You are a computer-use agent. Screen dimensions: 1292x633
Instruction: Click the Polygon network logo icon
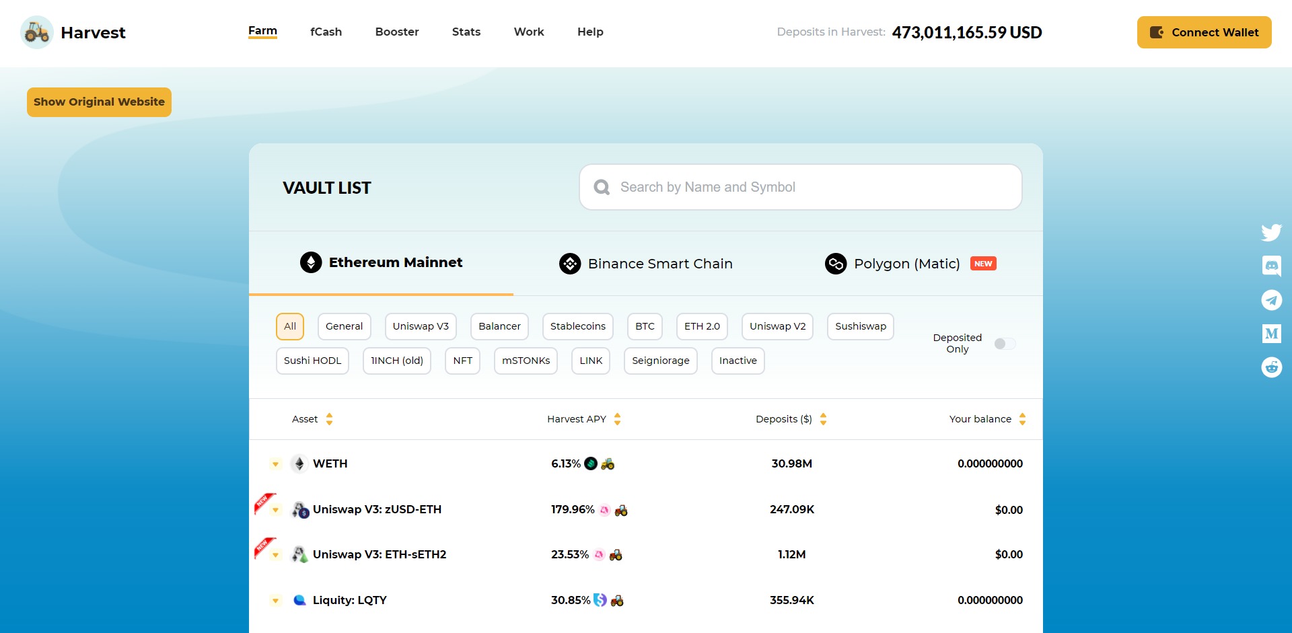coord(836,264)
